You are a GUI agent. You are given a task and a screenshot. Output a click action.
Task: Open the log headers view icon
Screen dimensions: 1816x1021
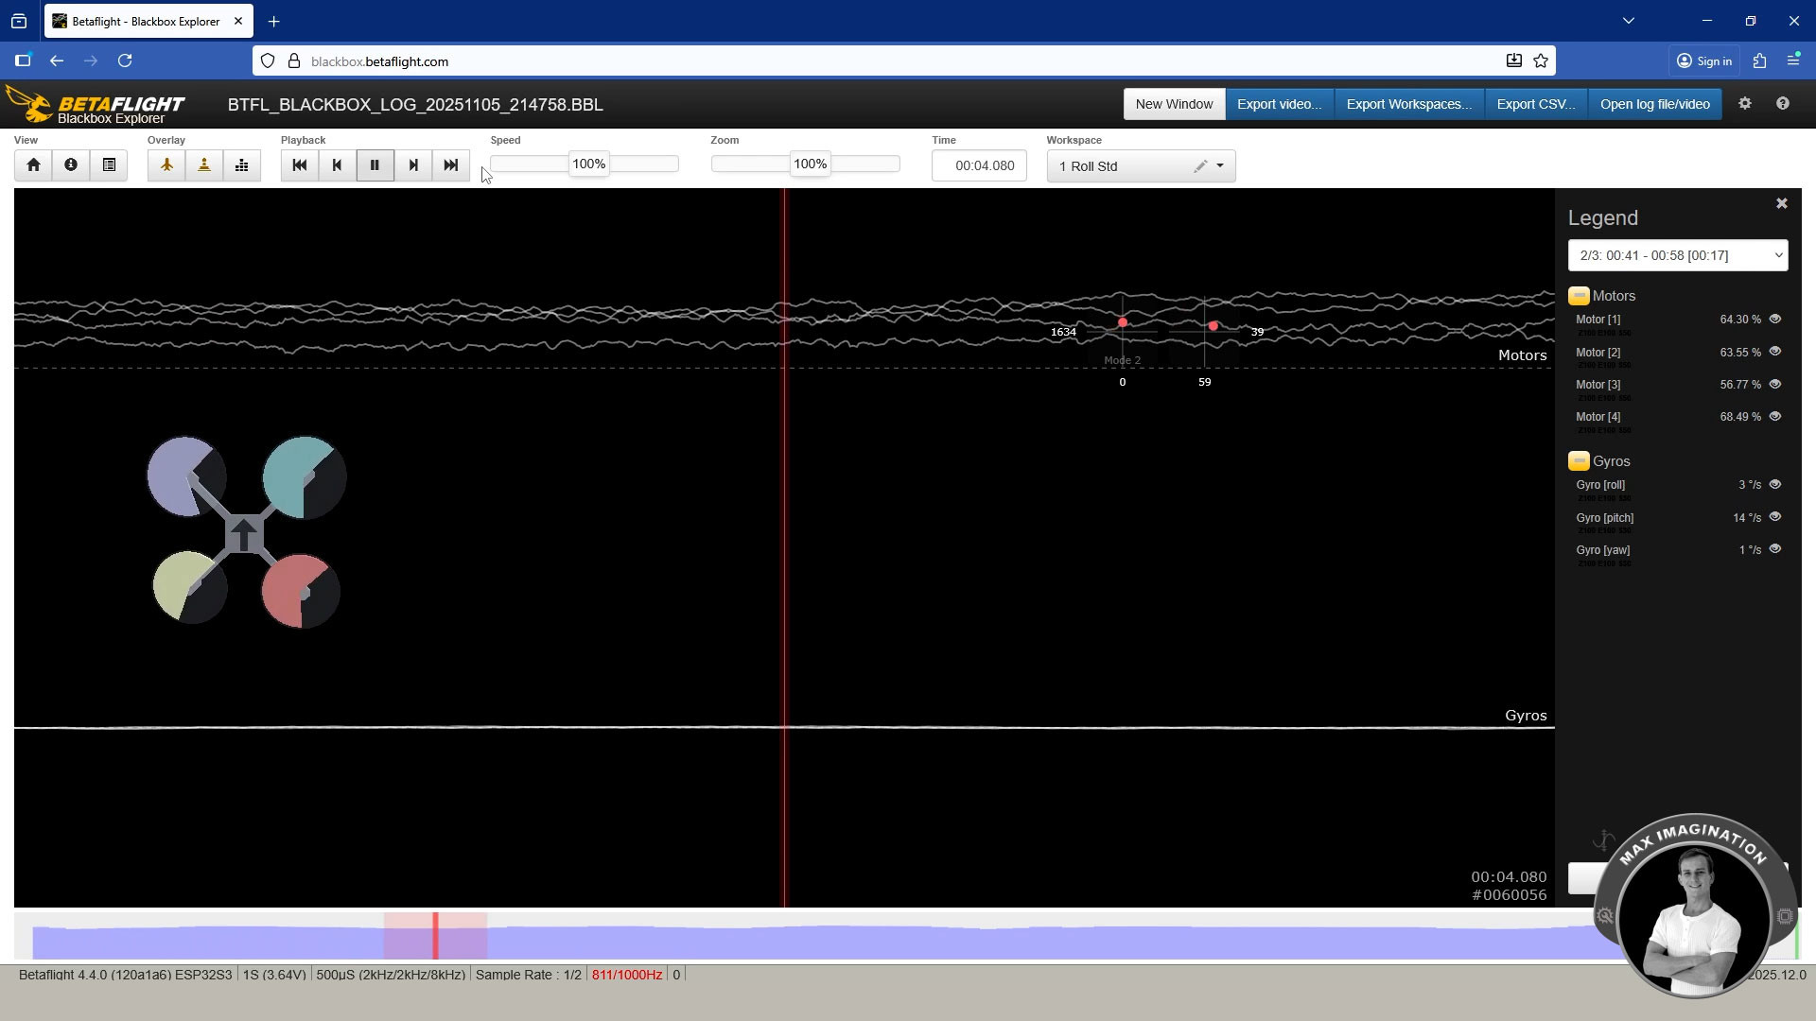click(109, 164)
